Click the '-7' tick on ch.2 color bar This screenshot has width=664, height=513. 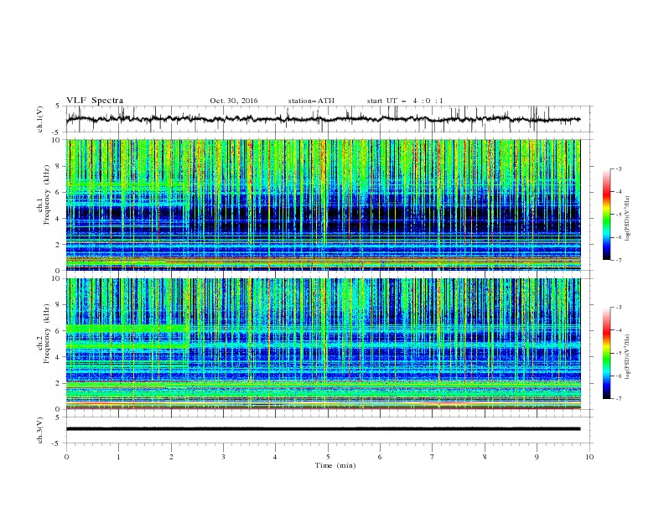[x=619, y=399]
